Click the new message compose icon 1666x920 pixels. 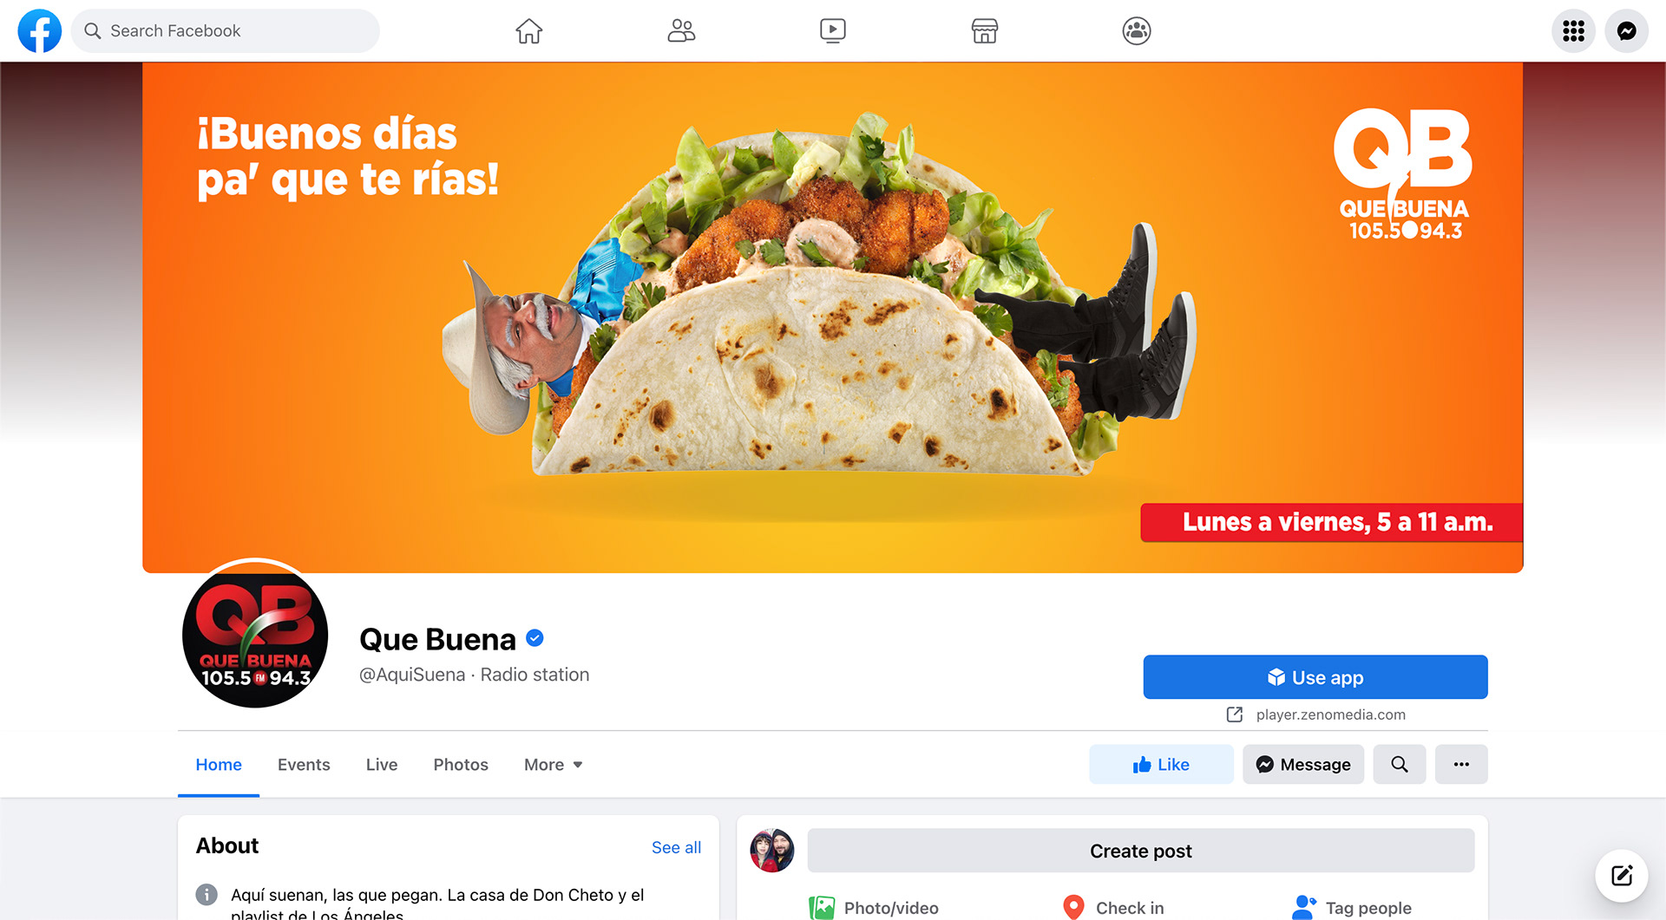(x=1622, y=875)
